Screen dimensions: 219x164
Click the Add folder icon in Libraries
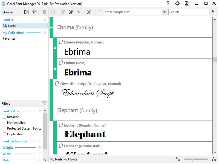click(x=26, y=12)
